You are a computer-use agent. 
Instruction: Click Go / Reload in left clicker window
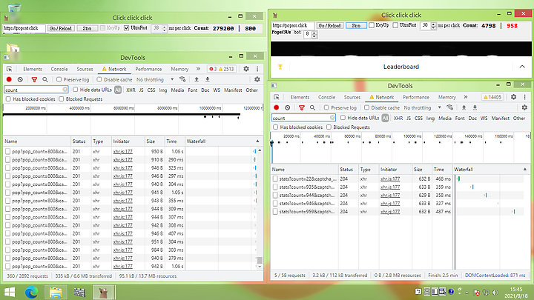[x=61, y=28]
